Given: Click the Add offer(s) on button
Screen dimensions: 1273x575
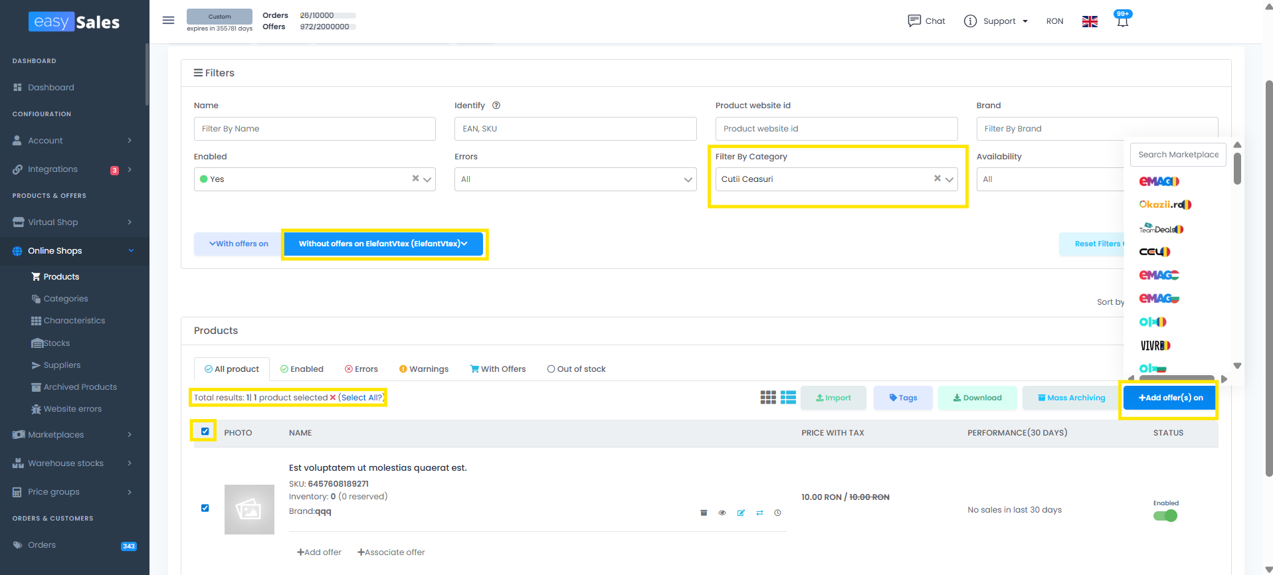Looking at the screenshot, I should point(1169,398).
